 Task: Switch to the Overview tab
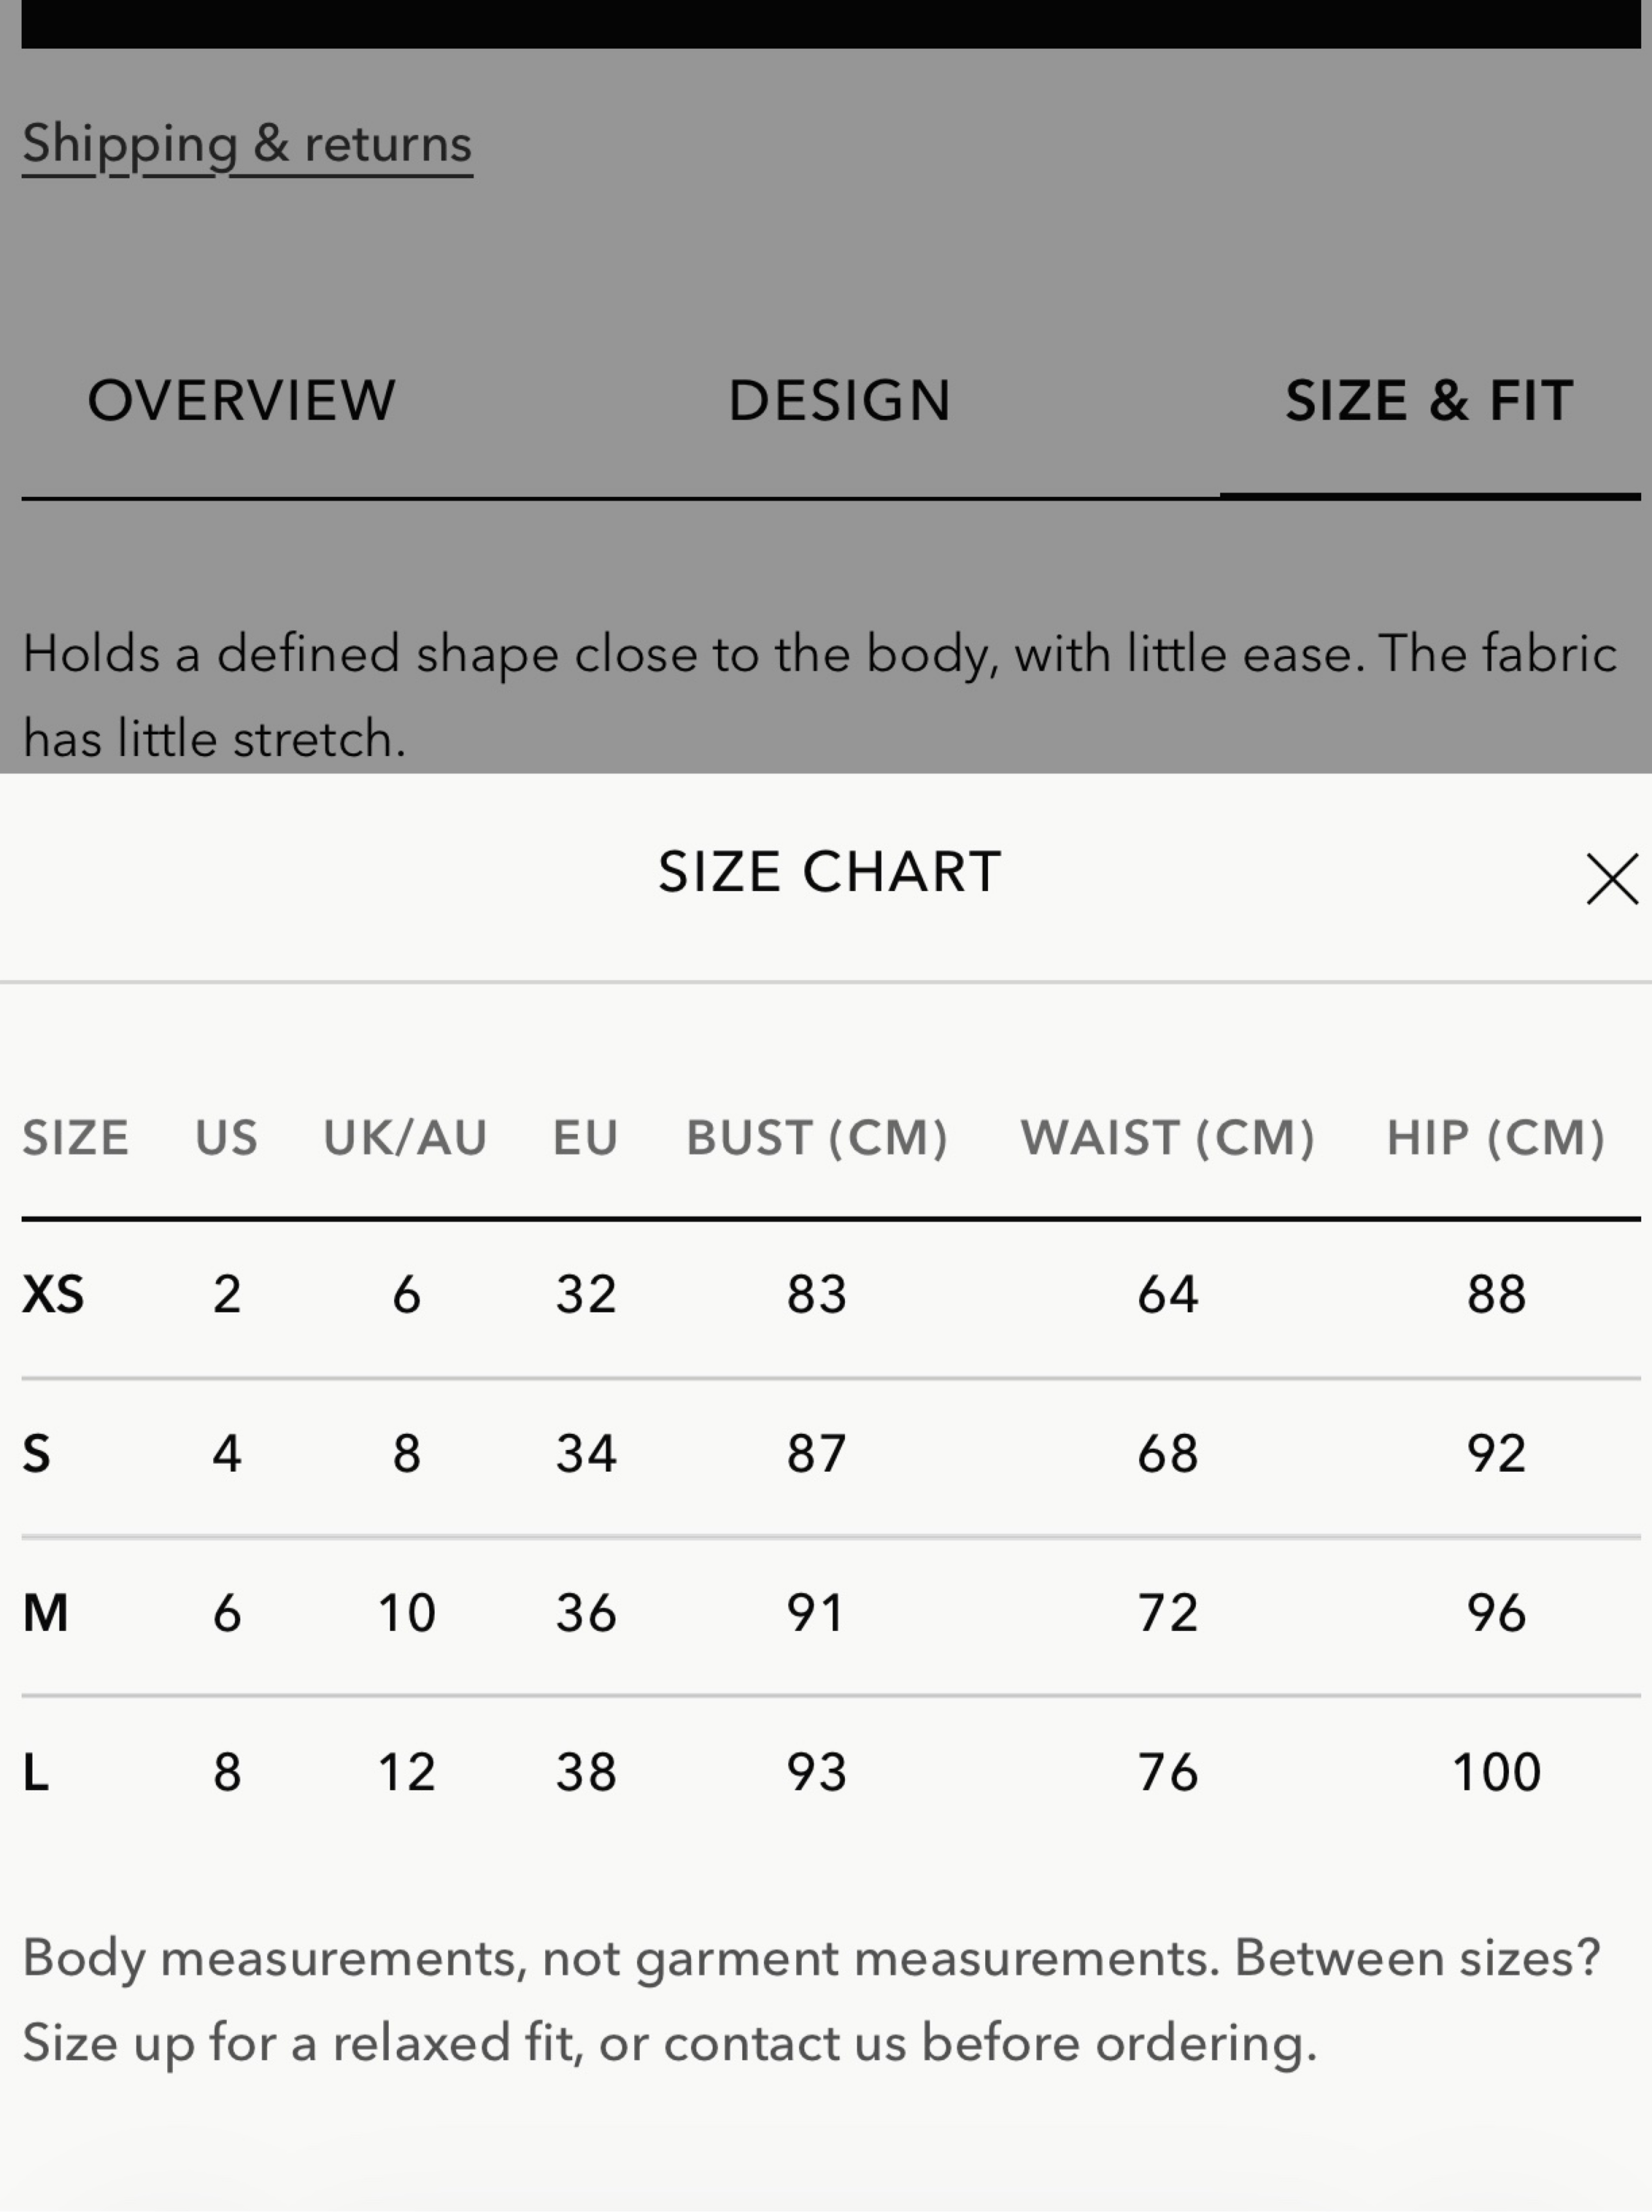(x=242, y=401)
